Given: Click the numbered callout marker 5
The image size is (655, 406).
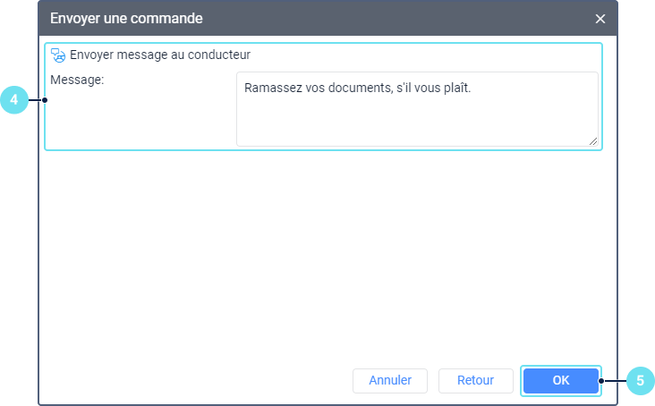Looking at the screenshot, I should pyautogui.click(x=640, y=380).
